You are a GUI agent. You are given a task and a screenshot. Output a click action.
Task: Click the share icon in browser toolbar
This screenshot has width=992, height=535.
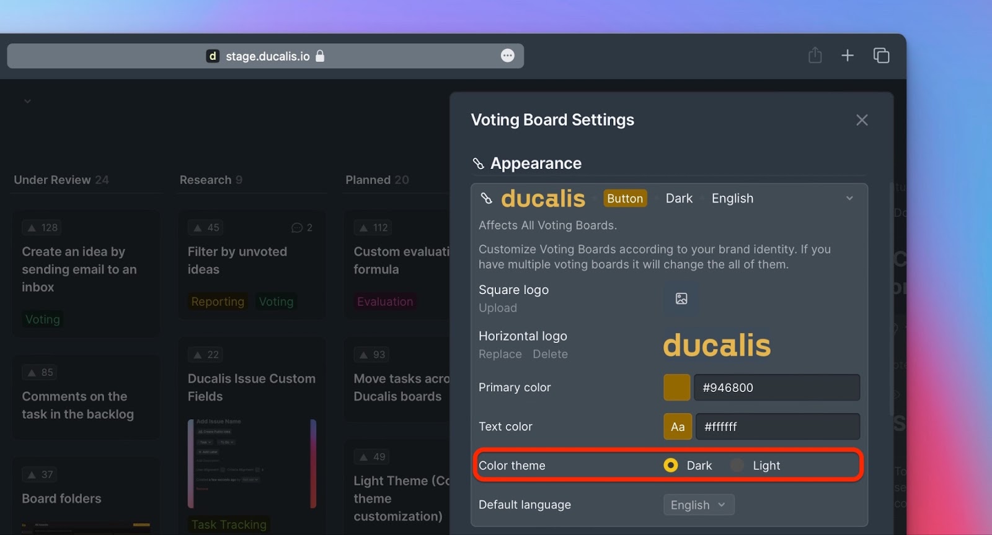815,55
